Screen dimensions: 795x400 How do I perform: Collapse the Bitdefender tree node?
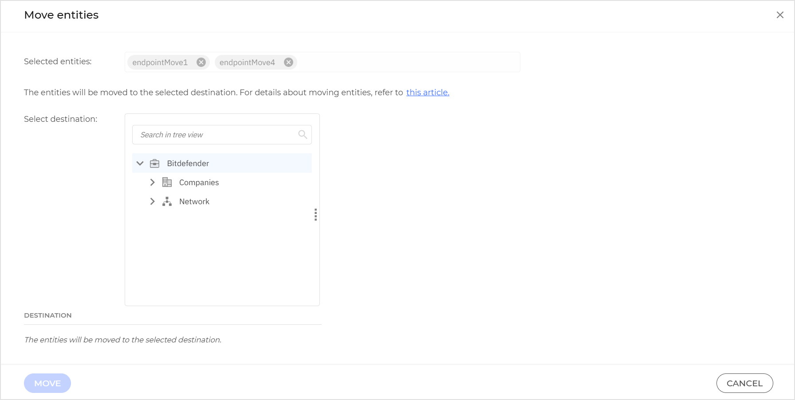click(140, 163)
